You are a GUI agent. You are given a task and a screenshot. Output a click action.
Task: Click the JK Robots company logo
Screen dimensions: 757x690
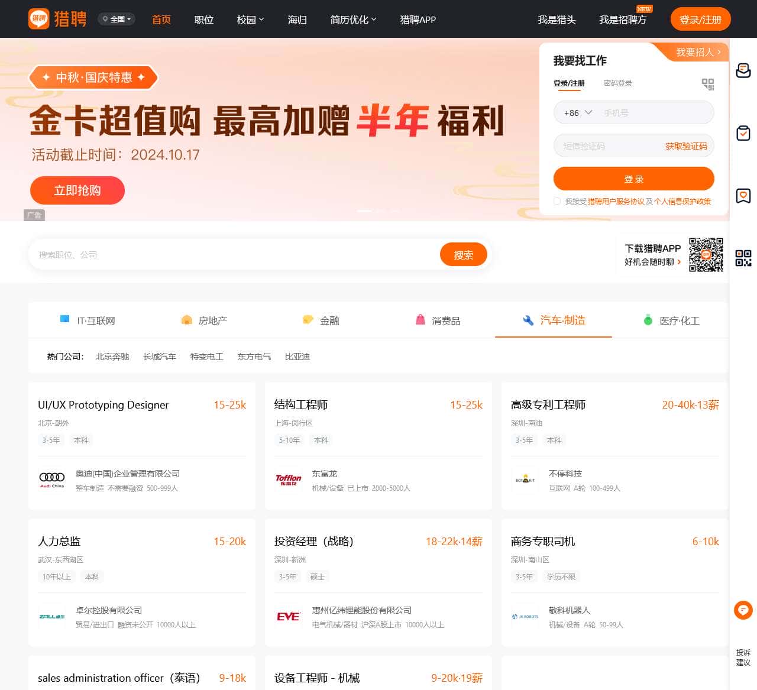click(x=525, y=616)
